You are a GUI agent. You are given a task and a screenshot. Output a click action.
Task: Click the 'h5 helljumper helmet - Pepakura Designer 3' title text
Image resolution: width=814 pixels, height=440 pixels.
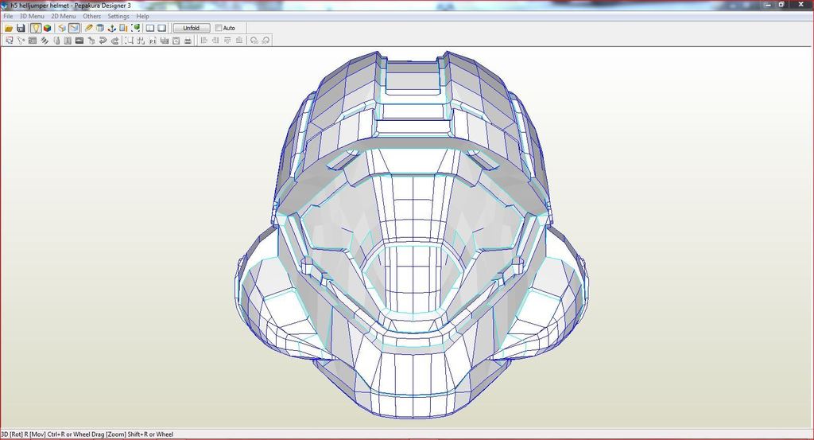[71, 6]
